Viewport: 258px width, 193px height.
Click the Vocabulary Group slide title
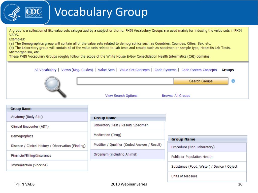[101, 12]
